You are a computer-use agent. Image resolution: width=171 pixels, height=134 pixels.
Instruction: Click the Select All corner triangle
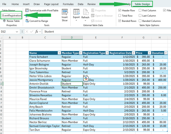click(x=1, y=38)
